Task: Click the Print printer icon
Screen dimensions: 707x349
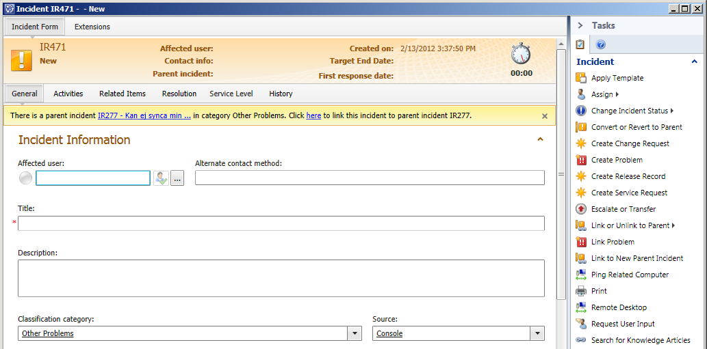Action: [x=581, y=291]
